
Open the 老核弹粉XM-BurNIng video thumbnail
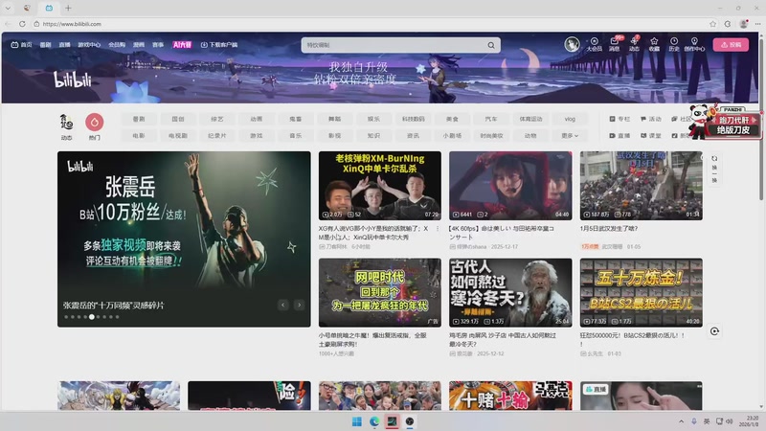pos(379,185)
